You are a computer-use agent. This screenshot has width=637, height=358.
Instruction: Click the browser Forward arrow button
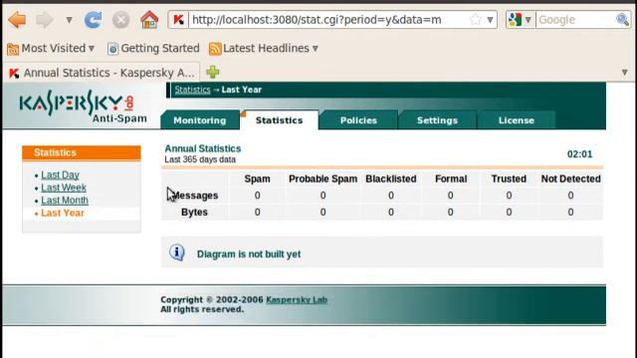(44, 20)
